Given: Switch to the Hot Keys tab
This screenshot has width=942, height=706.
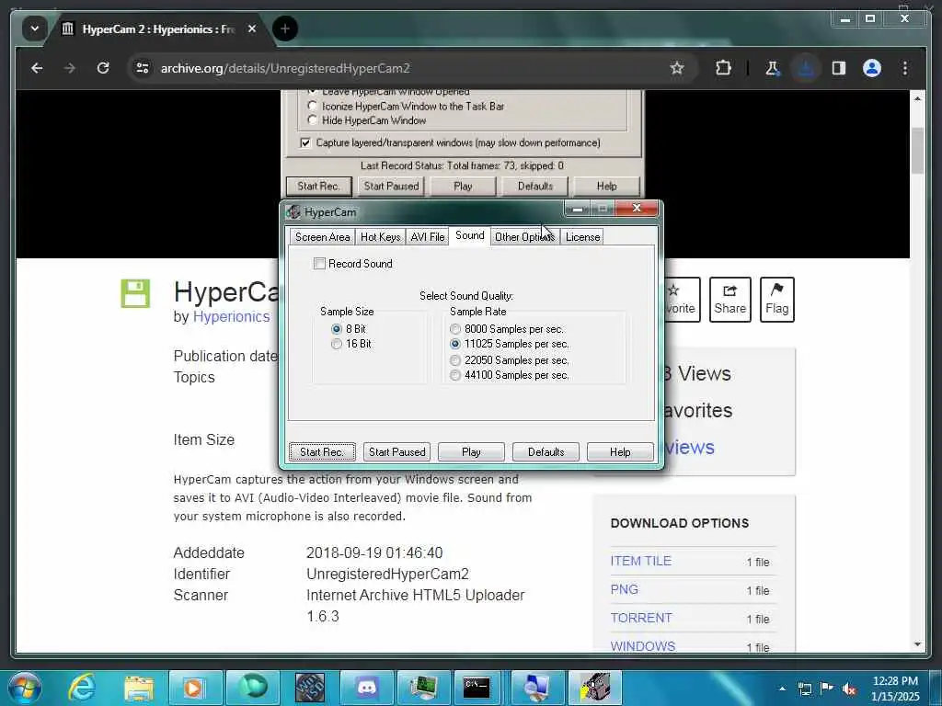Looking at the screenshot, I should pyautogui.click(x=380, y=237).
